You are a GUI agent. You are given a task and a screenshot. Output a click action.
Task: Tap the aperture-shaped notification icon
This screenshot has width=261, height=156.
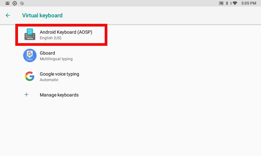coord(15,3)
